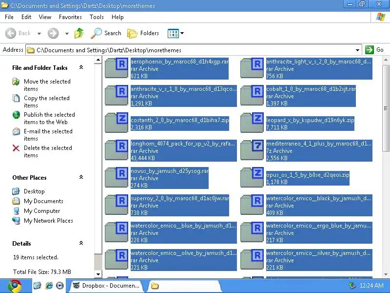
Task: Click the 12:24 AM taskbar clock
Action: [371, 286]
